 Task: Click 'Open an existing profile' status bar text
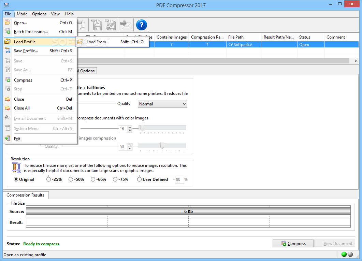[x=25, y=255]
